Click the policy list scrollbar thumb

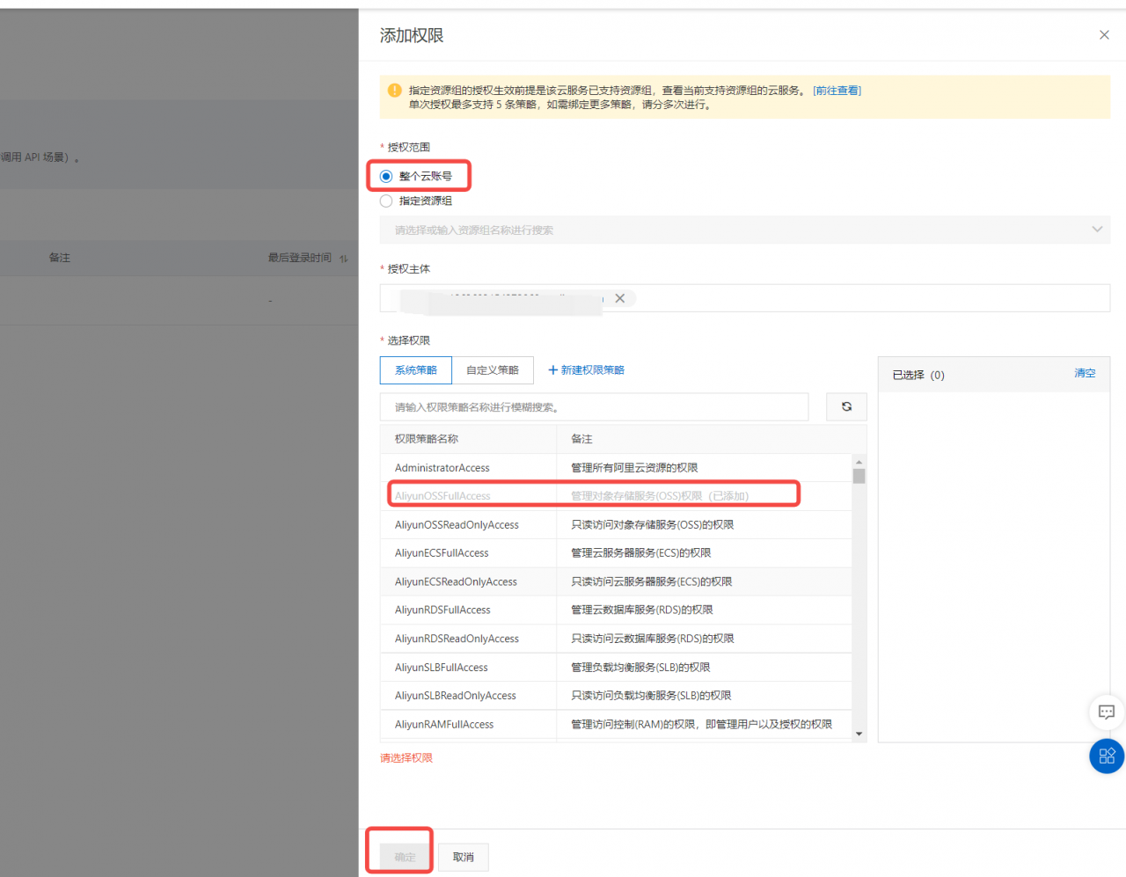click(x=859, y=476)
